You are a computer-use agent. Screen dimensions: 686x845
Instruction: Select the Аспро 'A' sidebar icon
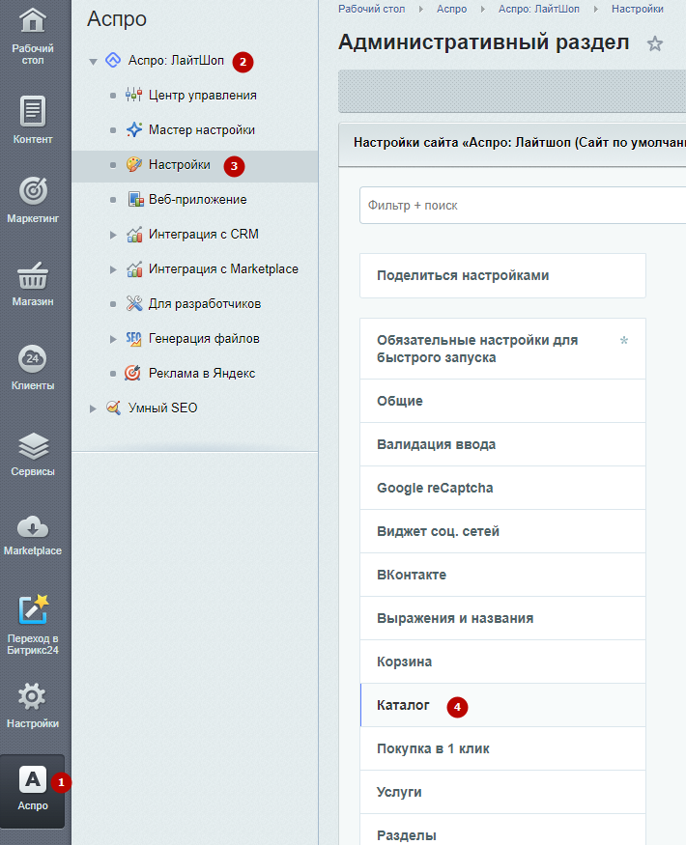(32, 779)
